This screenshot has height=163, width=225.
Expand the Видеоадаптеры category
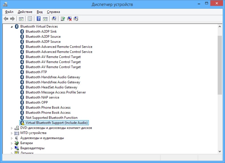point(12,148)
